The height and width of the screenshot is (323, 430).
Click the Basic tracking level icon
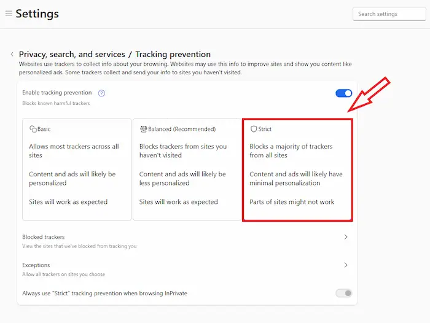pyautogui.click(x=33, y=130)
